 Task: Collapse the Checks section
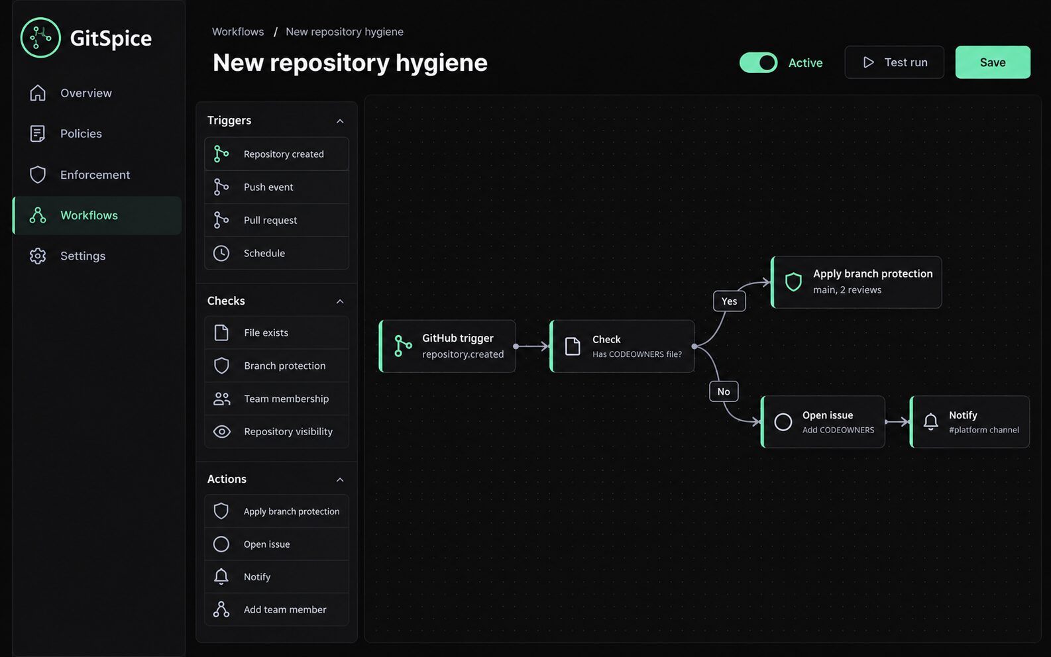[340, 301]
